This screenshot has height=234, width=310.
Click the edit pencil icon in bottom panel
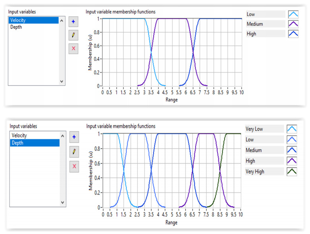[x=74, y=152]
